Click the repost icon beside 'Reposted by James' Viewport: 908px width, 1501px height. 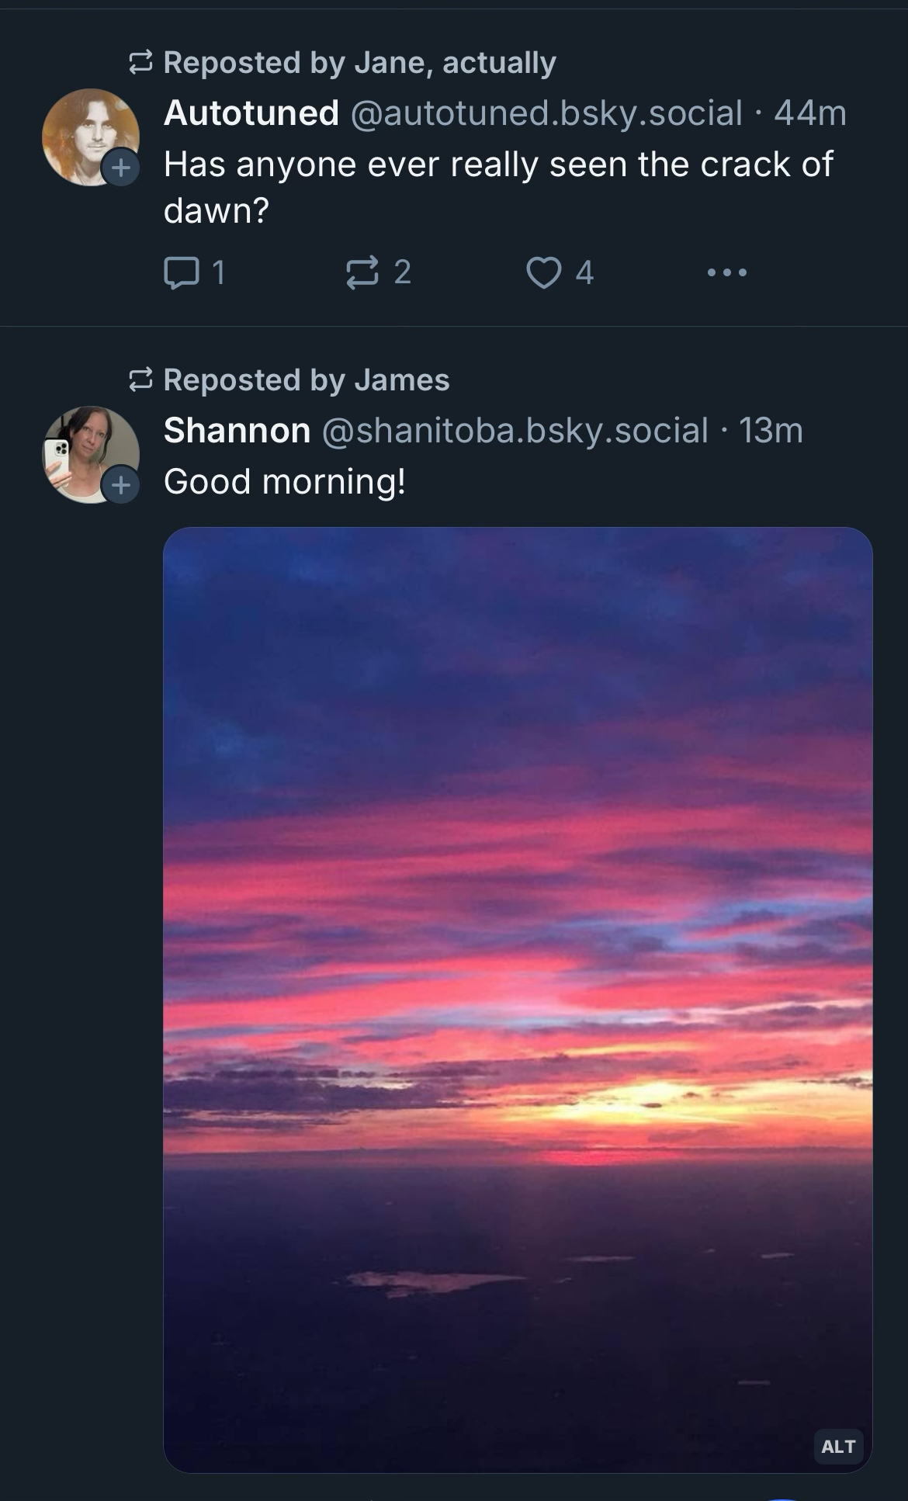(140, 380)
